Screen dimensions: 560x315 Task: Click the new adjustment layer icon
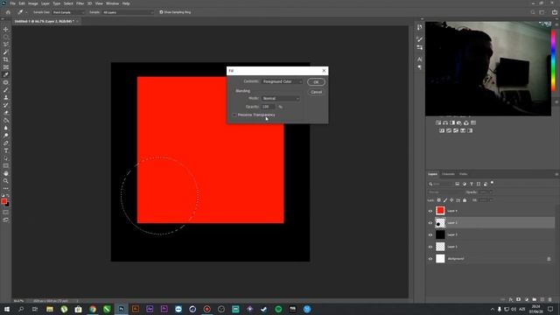click(x=527, y=299)
